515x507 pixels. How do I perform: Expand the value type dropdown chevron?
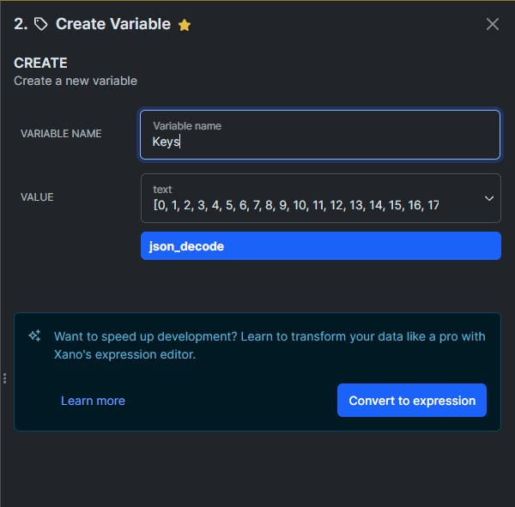click(489, 198)
